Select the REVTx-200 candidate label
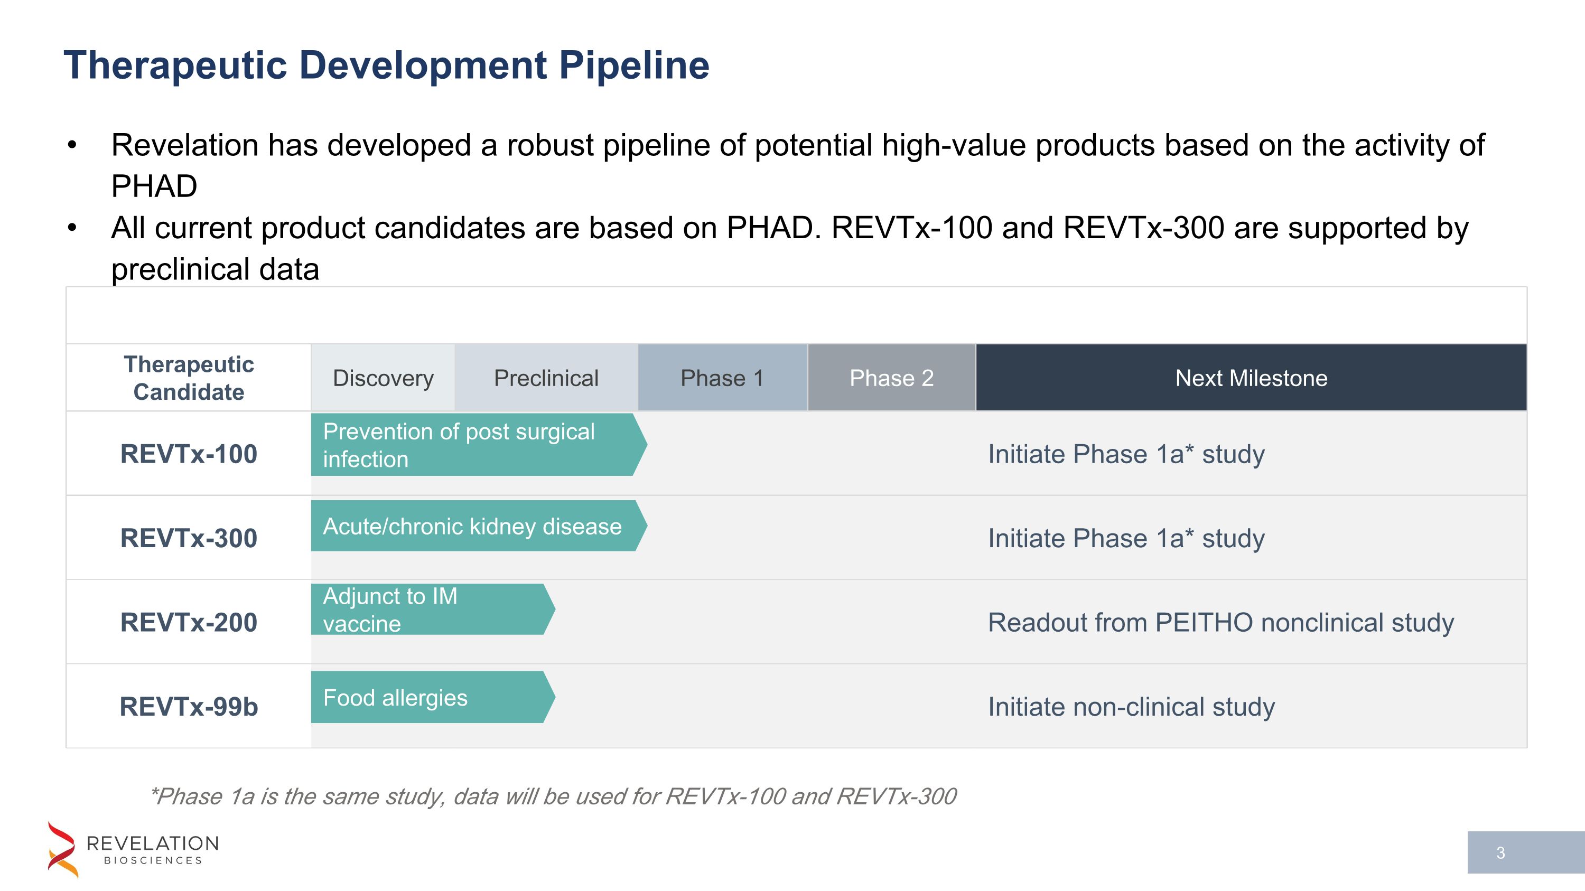1585x891 pixels. coord(188,622)
